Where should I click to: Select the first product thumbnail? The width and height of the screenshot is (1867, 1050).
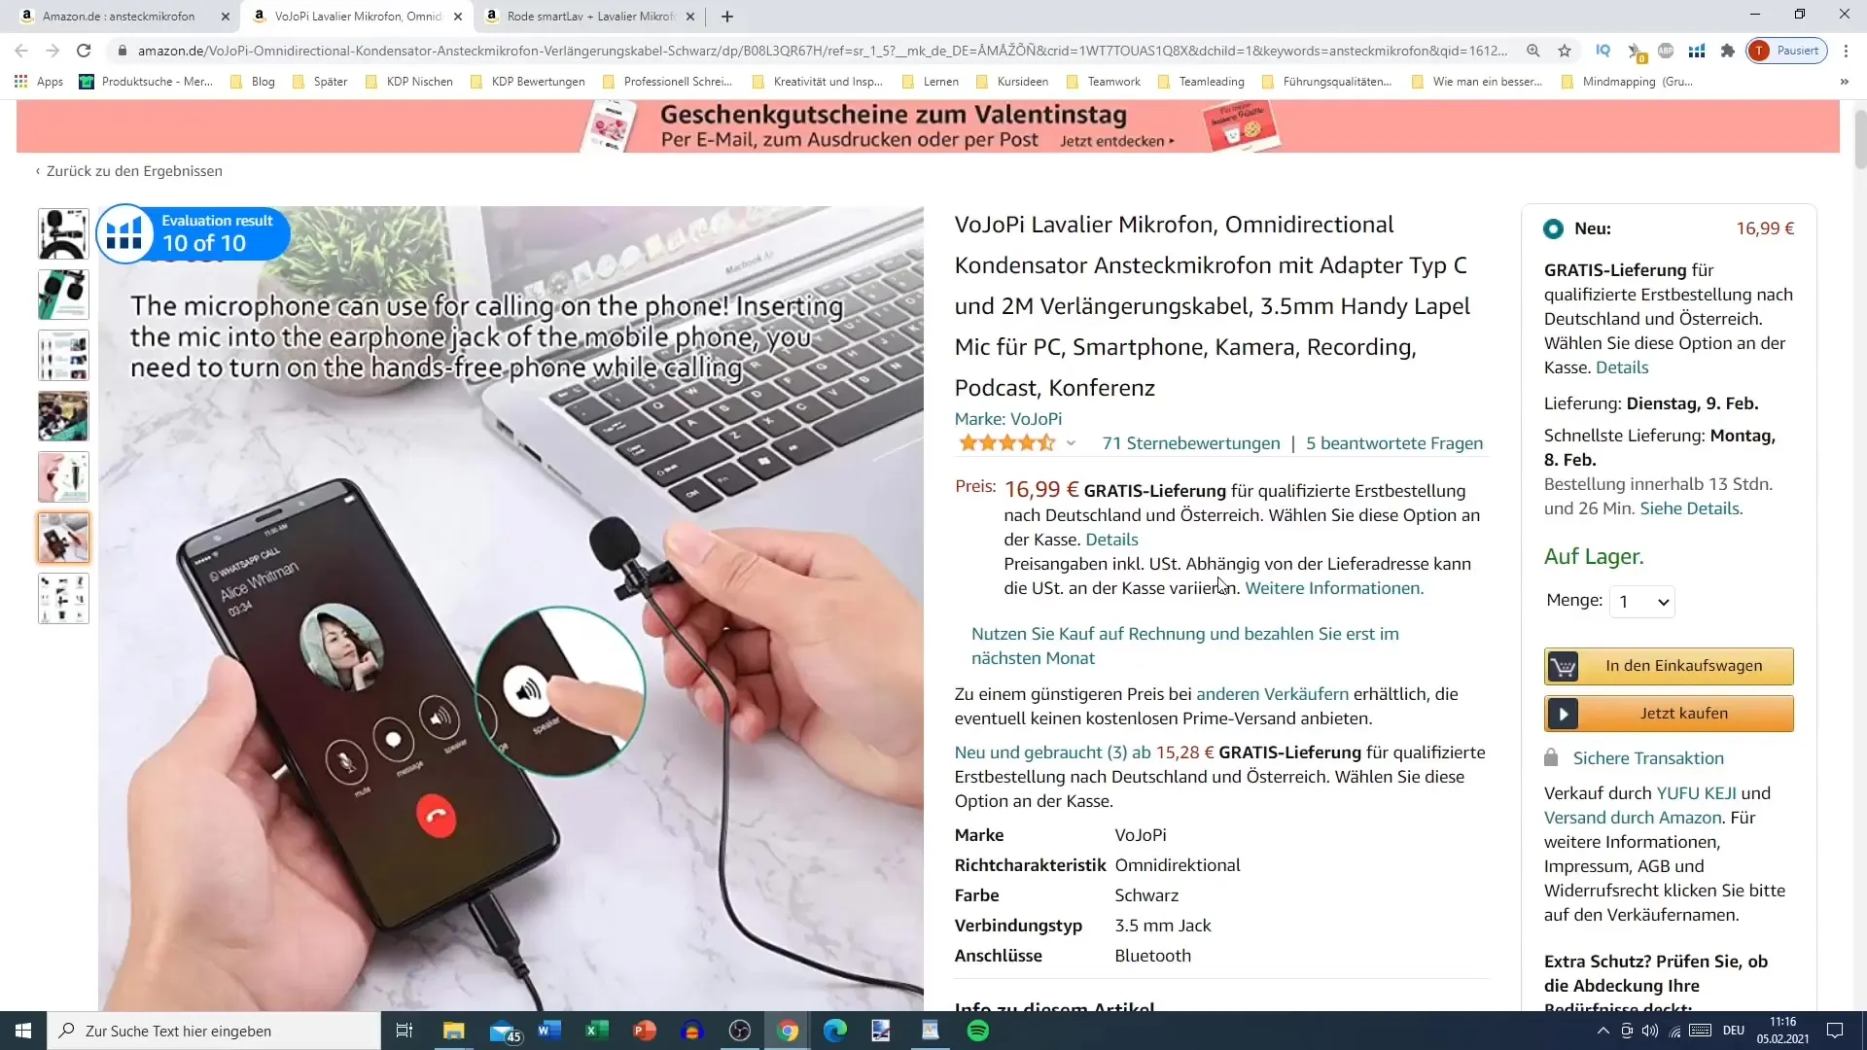pyautogui.click(x=63, y=233)
